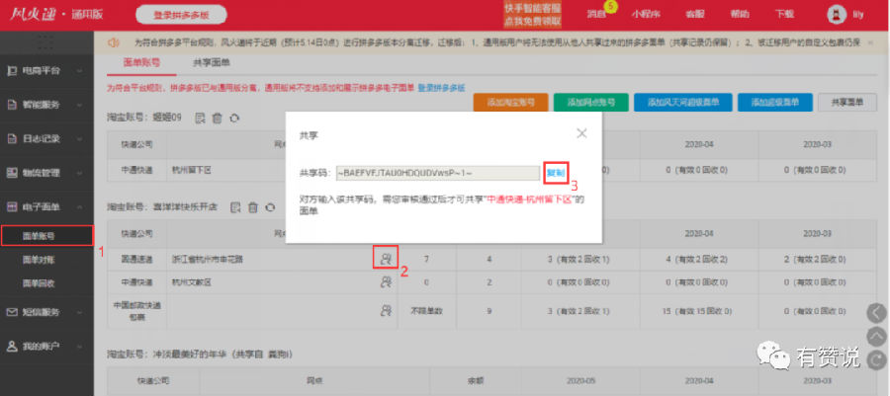Click the floating circular refresh button
This screenshot has height=396, width=890.
(877, 359)
